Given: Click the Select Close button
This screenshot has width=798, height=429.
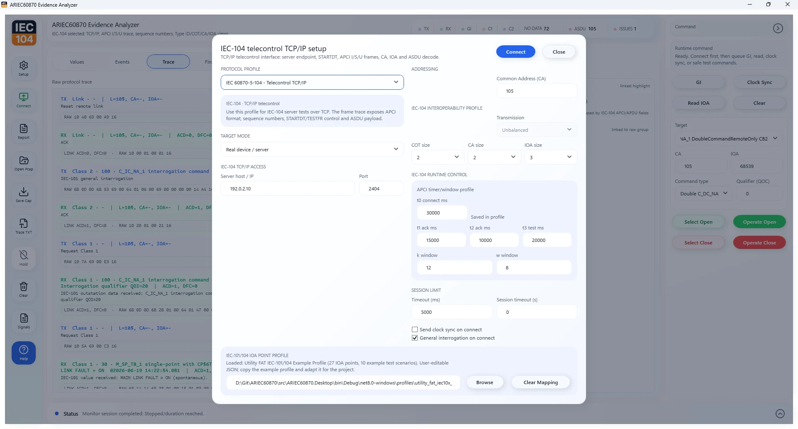Looking at the screenshot, I should tap(699, 243).
